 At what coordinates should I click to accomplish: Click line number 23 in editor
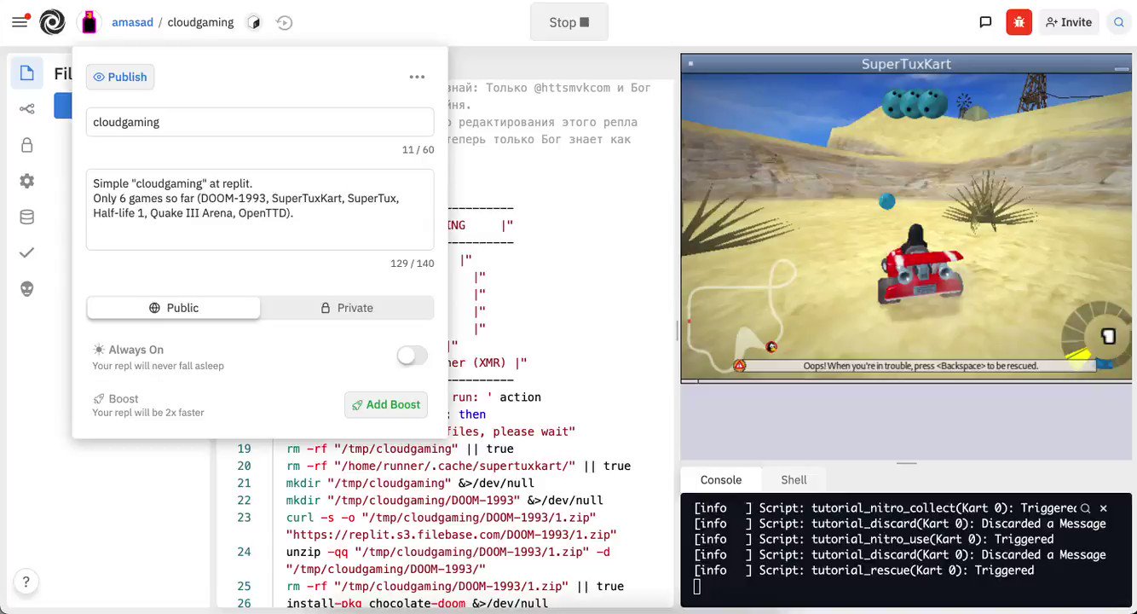click(244, 518)
